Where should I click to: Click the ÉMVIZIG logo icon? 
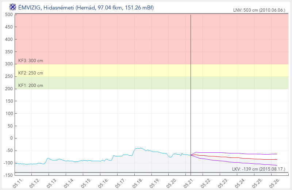pyautogui.click(x=13, y=7)
